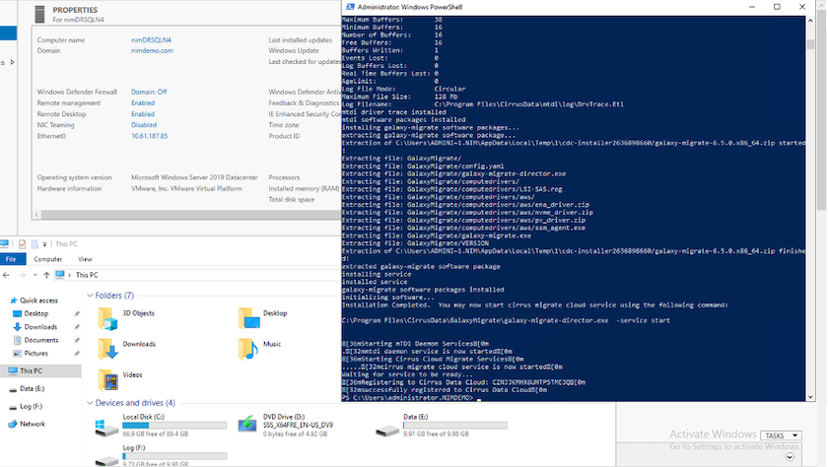Collapse the Folders (7) group

[x=90, y=296]
